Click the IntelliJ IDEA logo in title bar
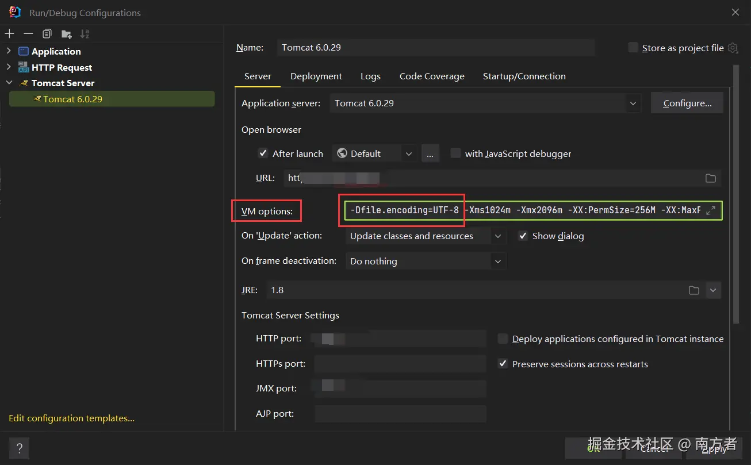 (15, 12)
